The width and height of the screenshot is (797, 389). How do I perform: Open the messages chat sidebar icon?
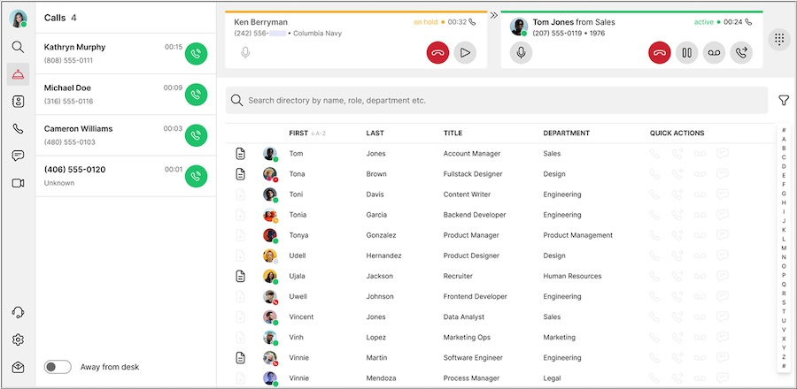click(18, 156)
